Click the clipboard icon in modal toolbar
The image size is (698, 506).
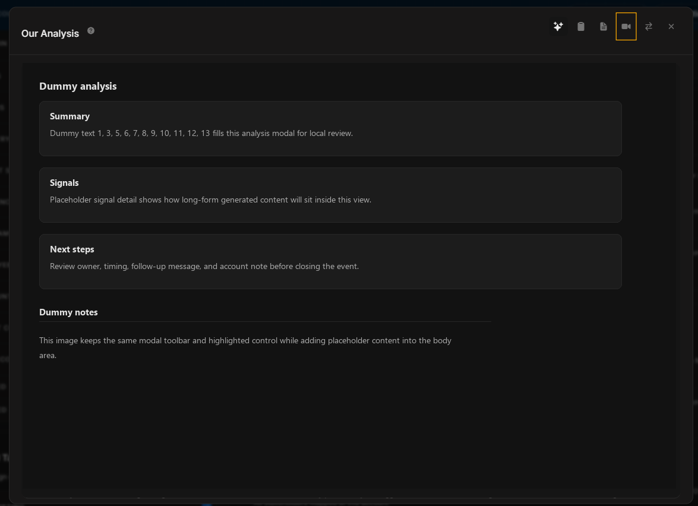[x=580, y=26]
